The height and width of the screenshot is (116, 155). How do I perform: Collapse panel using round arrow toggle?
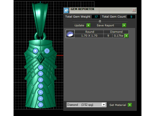tap(100, 21)
